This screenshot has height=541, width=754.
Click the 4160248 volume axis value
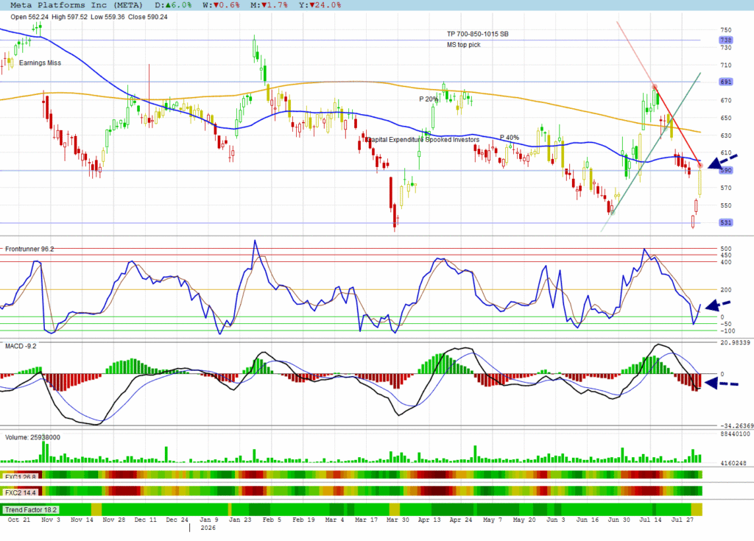point(733,464)
